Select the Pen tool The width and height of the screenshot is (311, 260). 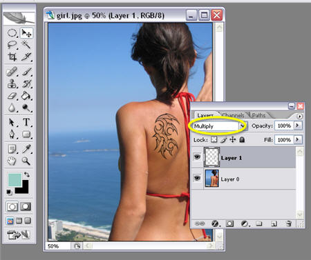pyautogui.click(x=12, y=134)
